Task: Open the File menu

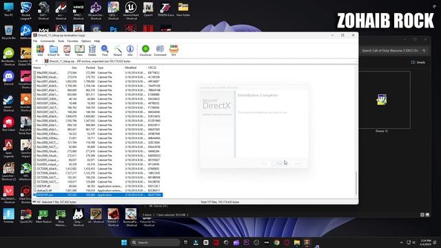Action: [35, 41]
